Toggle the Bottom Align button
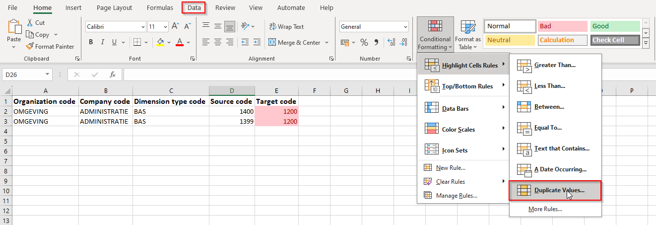Screen dimensions: 656x225 229,26
